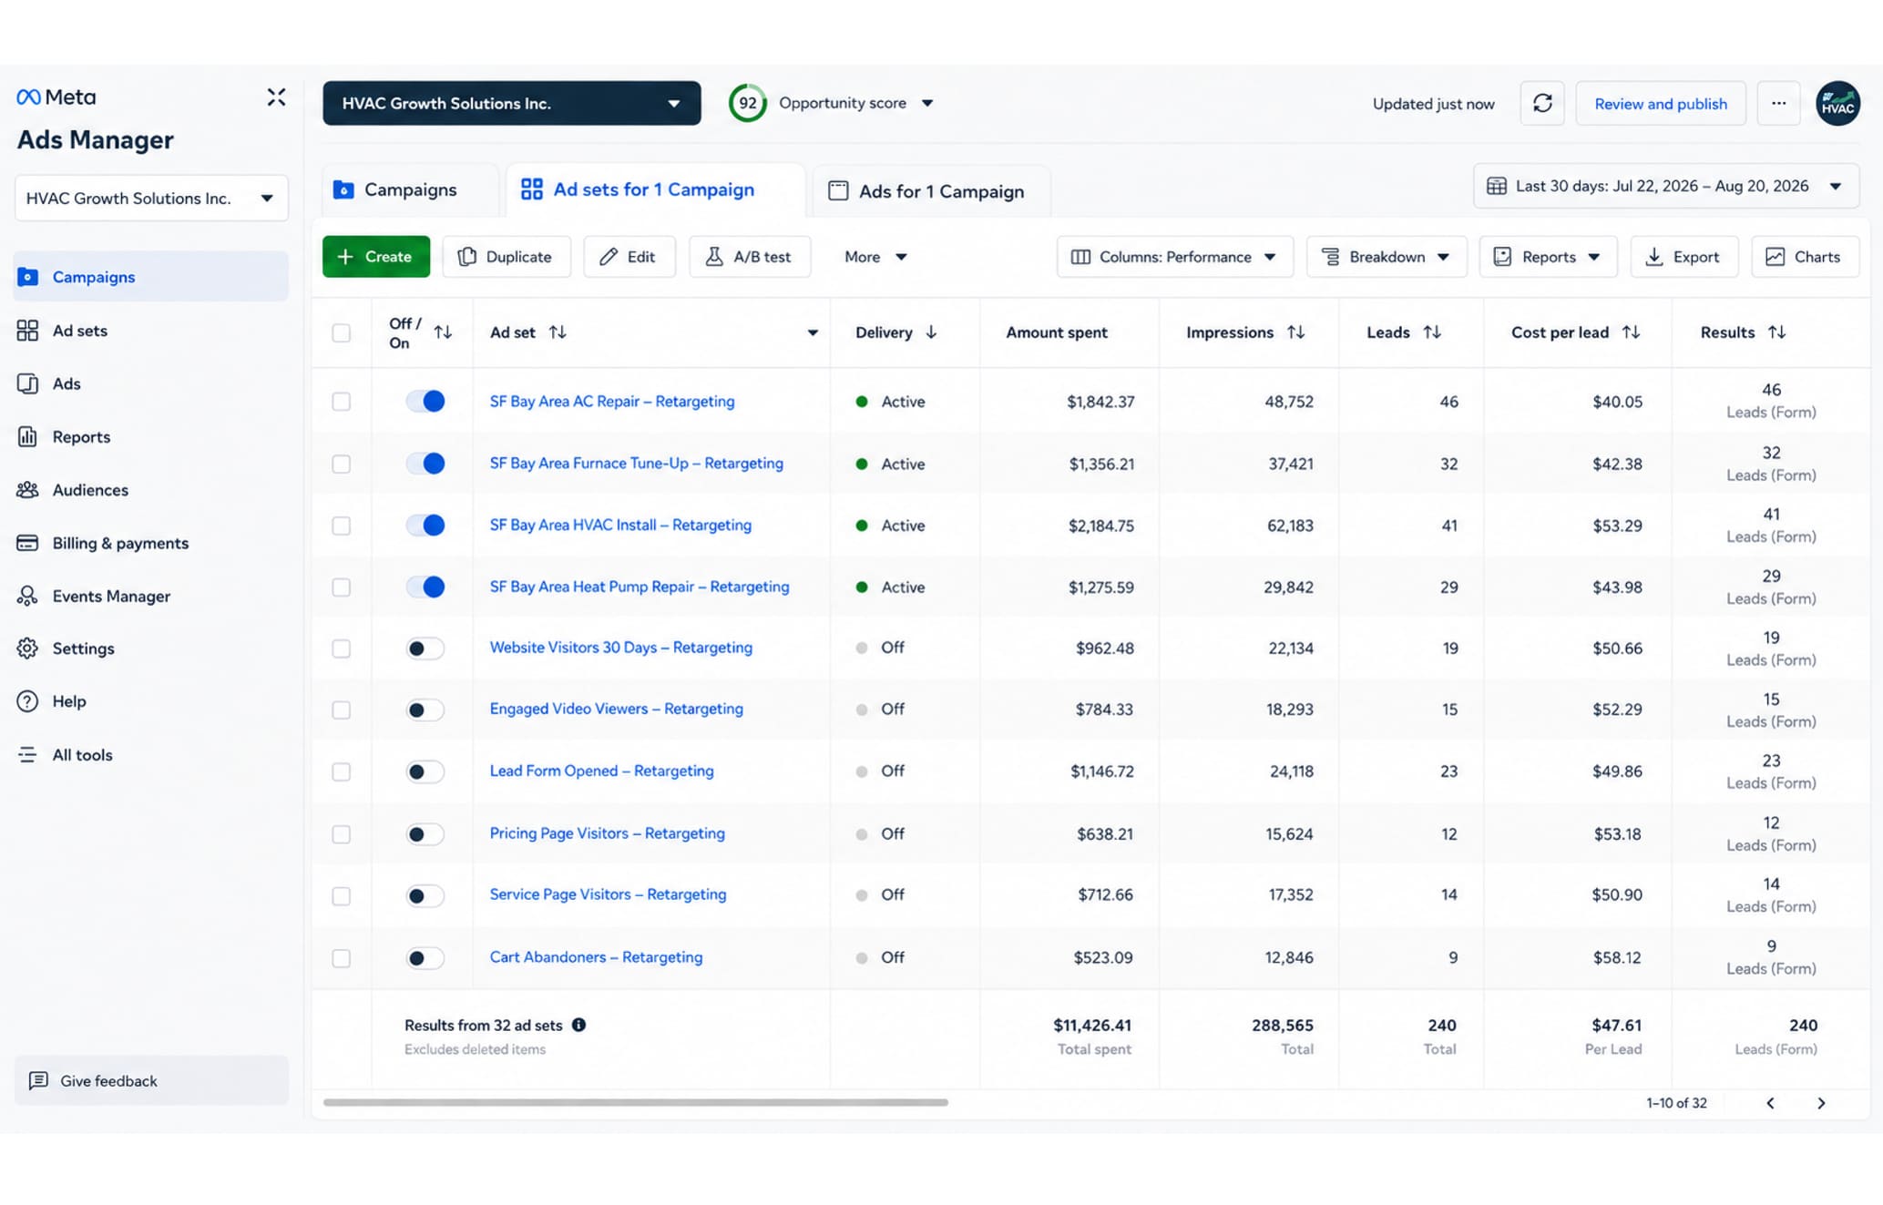Open SF Bay Area Heat Pump Repair ad set link
Image resolution: width=1883 pixels, height=1205 pixels.
tap(640, 587)
